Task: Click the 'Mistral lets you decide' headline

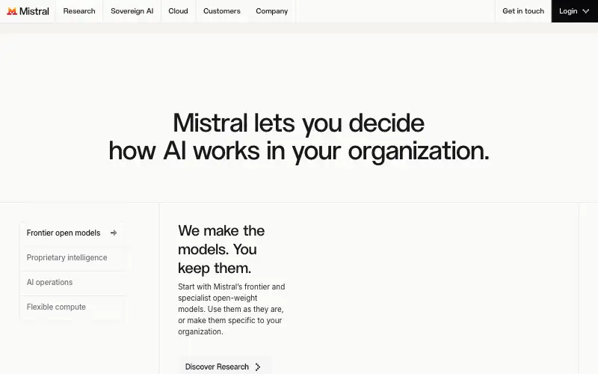Action: tap(298, 137)
